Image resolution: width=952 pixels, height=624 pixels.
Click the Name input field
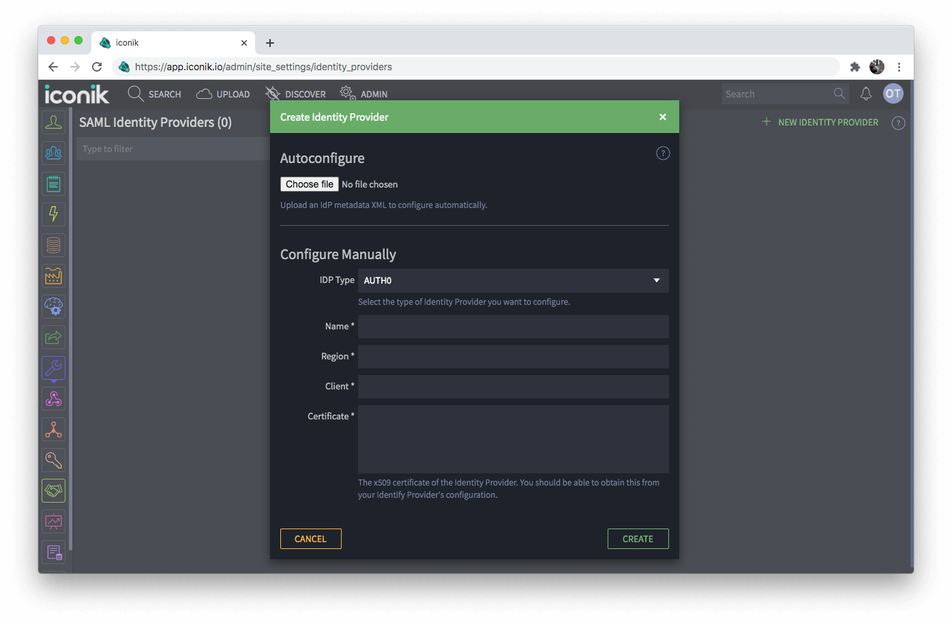pos(513,326)
